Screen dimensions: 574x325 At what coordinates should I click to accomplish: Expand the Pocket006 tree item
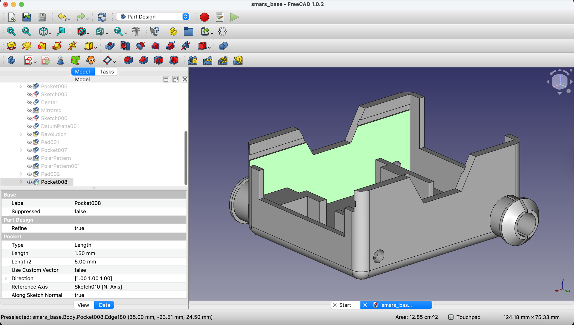tap(21, 86)
